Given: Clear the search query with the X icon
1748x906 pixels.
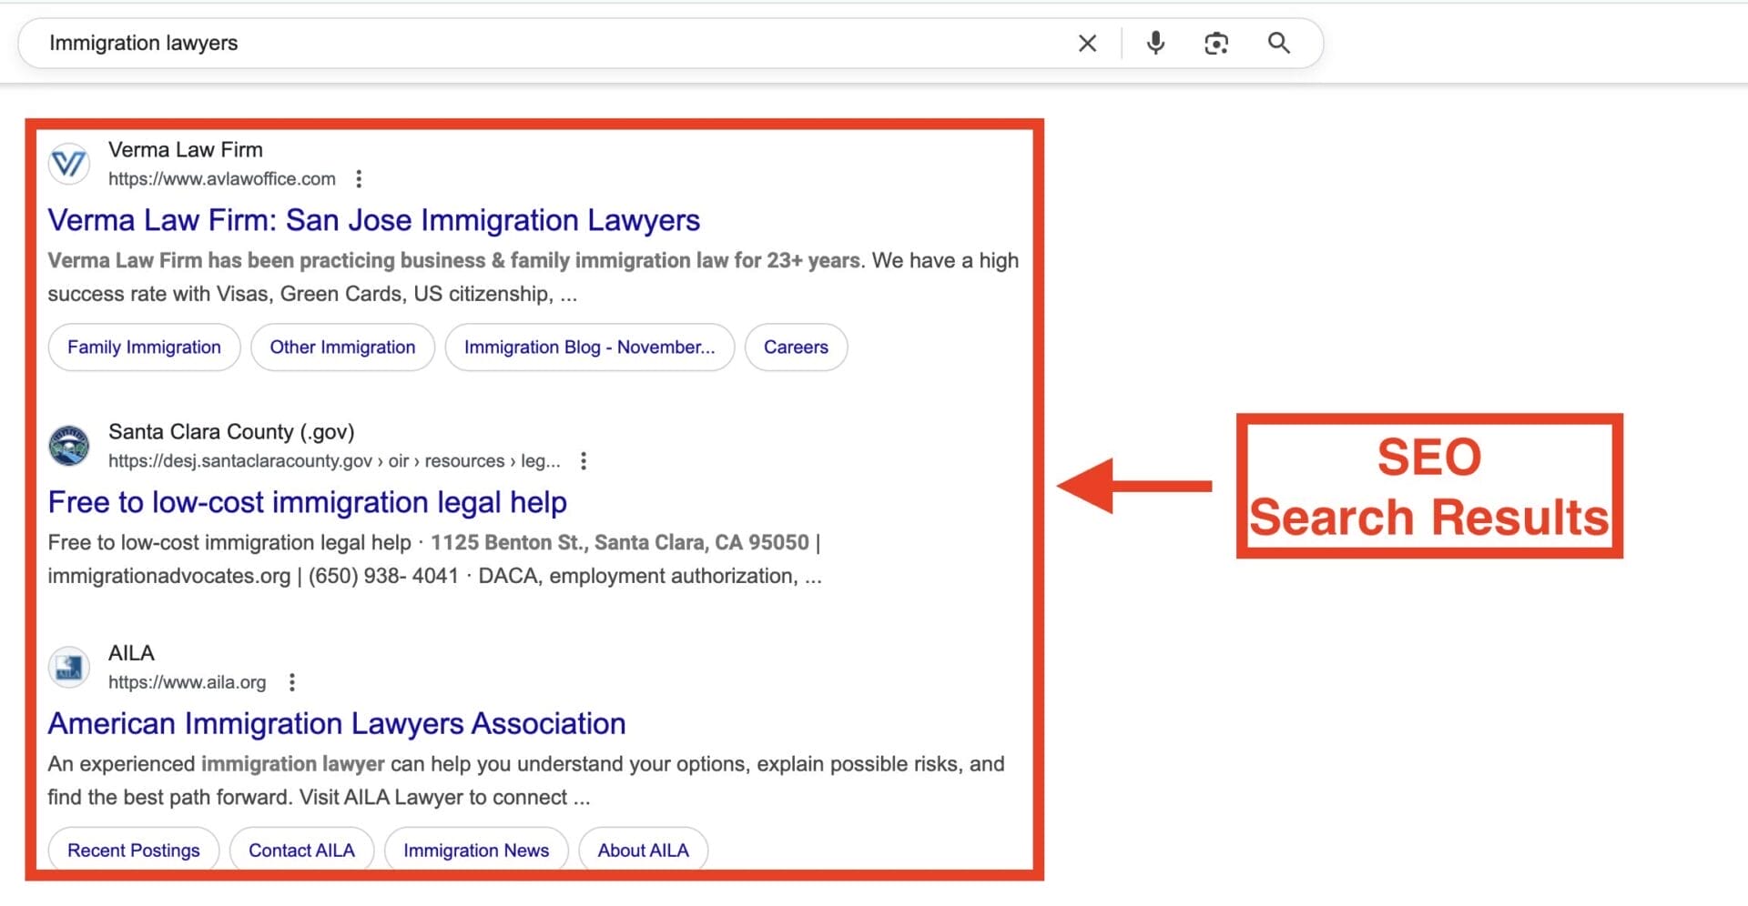Looking at the screenshot, I should (x=1086, y=43).
